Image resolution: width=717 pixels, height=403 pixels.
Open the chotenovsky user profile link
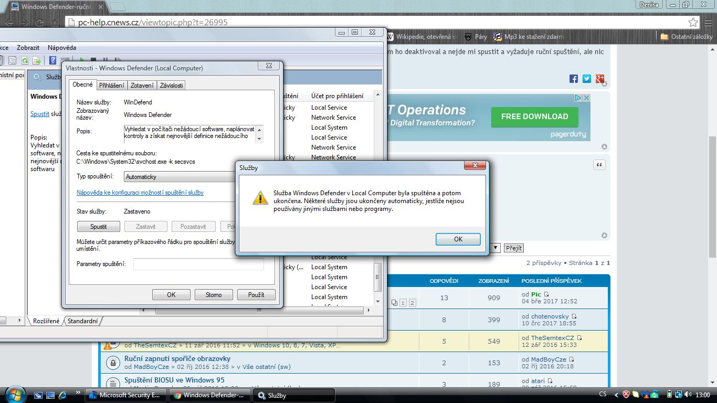coord(550,316)
